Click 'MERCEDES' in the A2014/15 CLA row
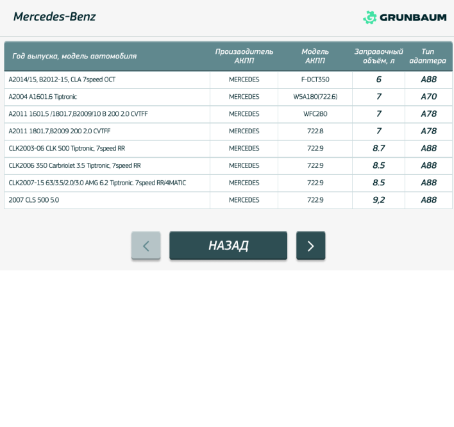The width and height of the screenshot is (454, 427). point(244,80)
